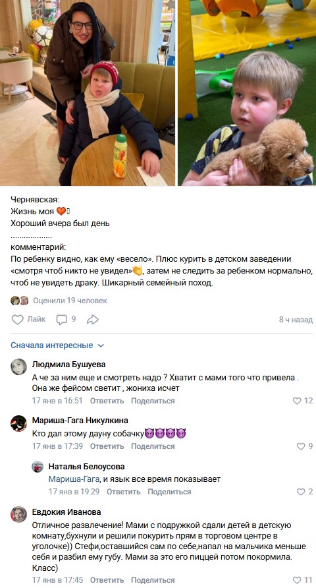The image size is (316, 588).
Task: Share the post with arrow icon
Action: [92, 320]
